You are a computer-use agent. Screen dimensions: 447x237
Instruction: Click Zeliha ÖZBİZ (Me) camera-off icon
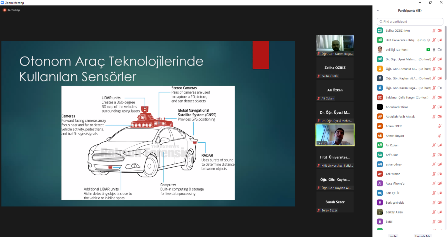(x=440, y=31)
